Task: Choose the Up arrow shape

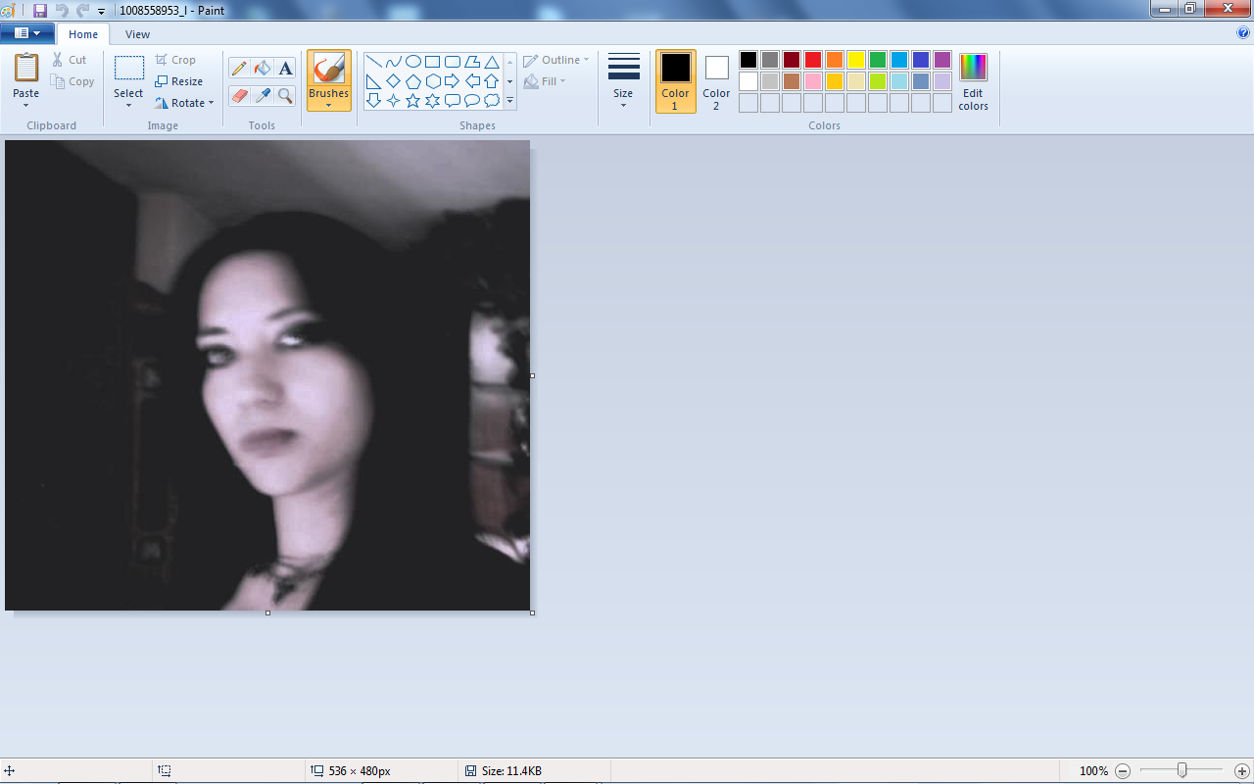Action: [x=492, y=81]
